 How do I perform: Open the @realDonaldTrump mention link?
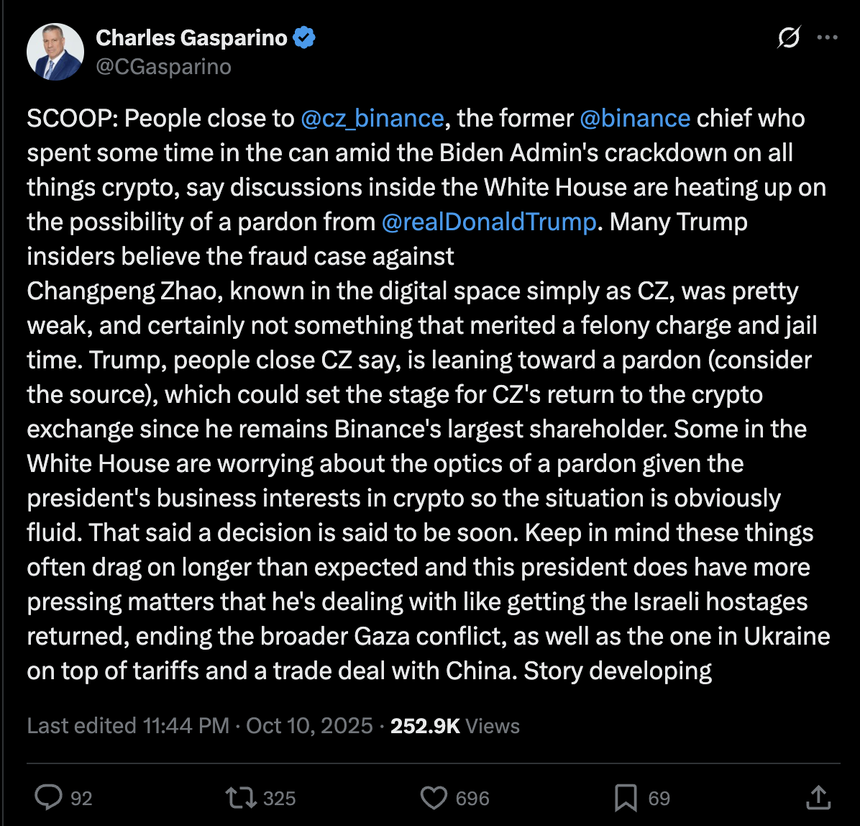pos(490,222)
